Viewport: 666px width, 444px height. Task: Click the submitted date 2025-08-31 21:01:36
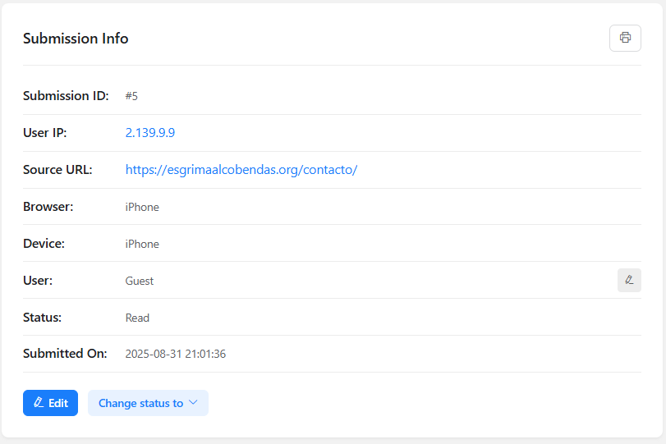[175, 355]
